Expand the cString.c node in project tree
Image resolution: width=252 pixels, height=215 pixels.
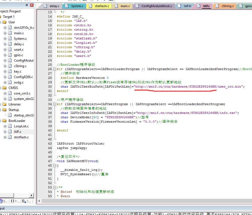click(5, 66)
